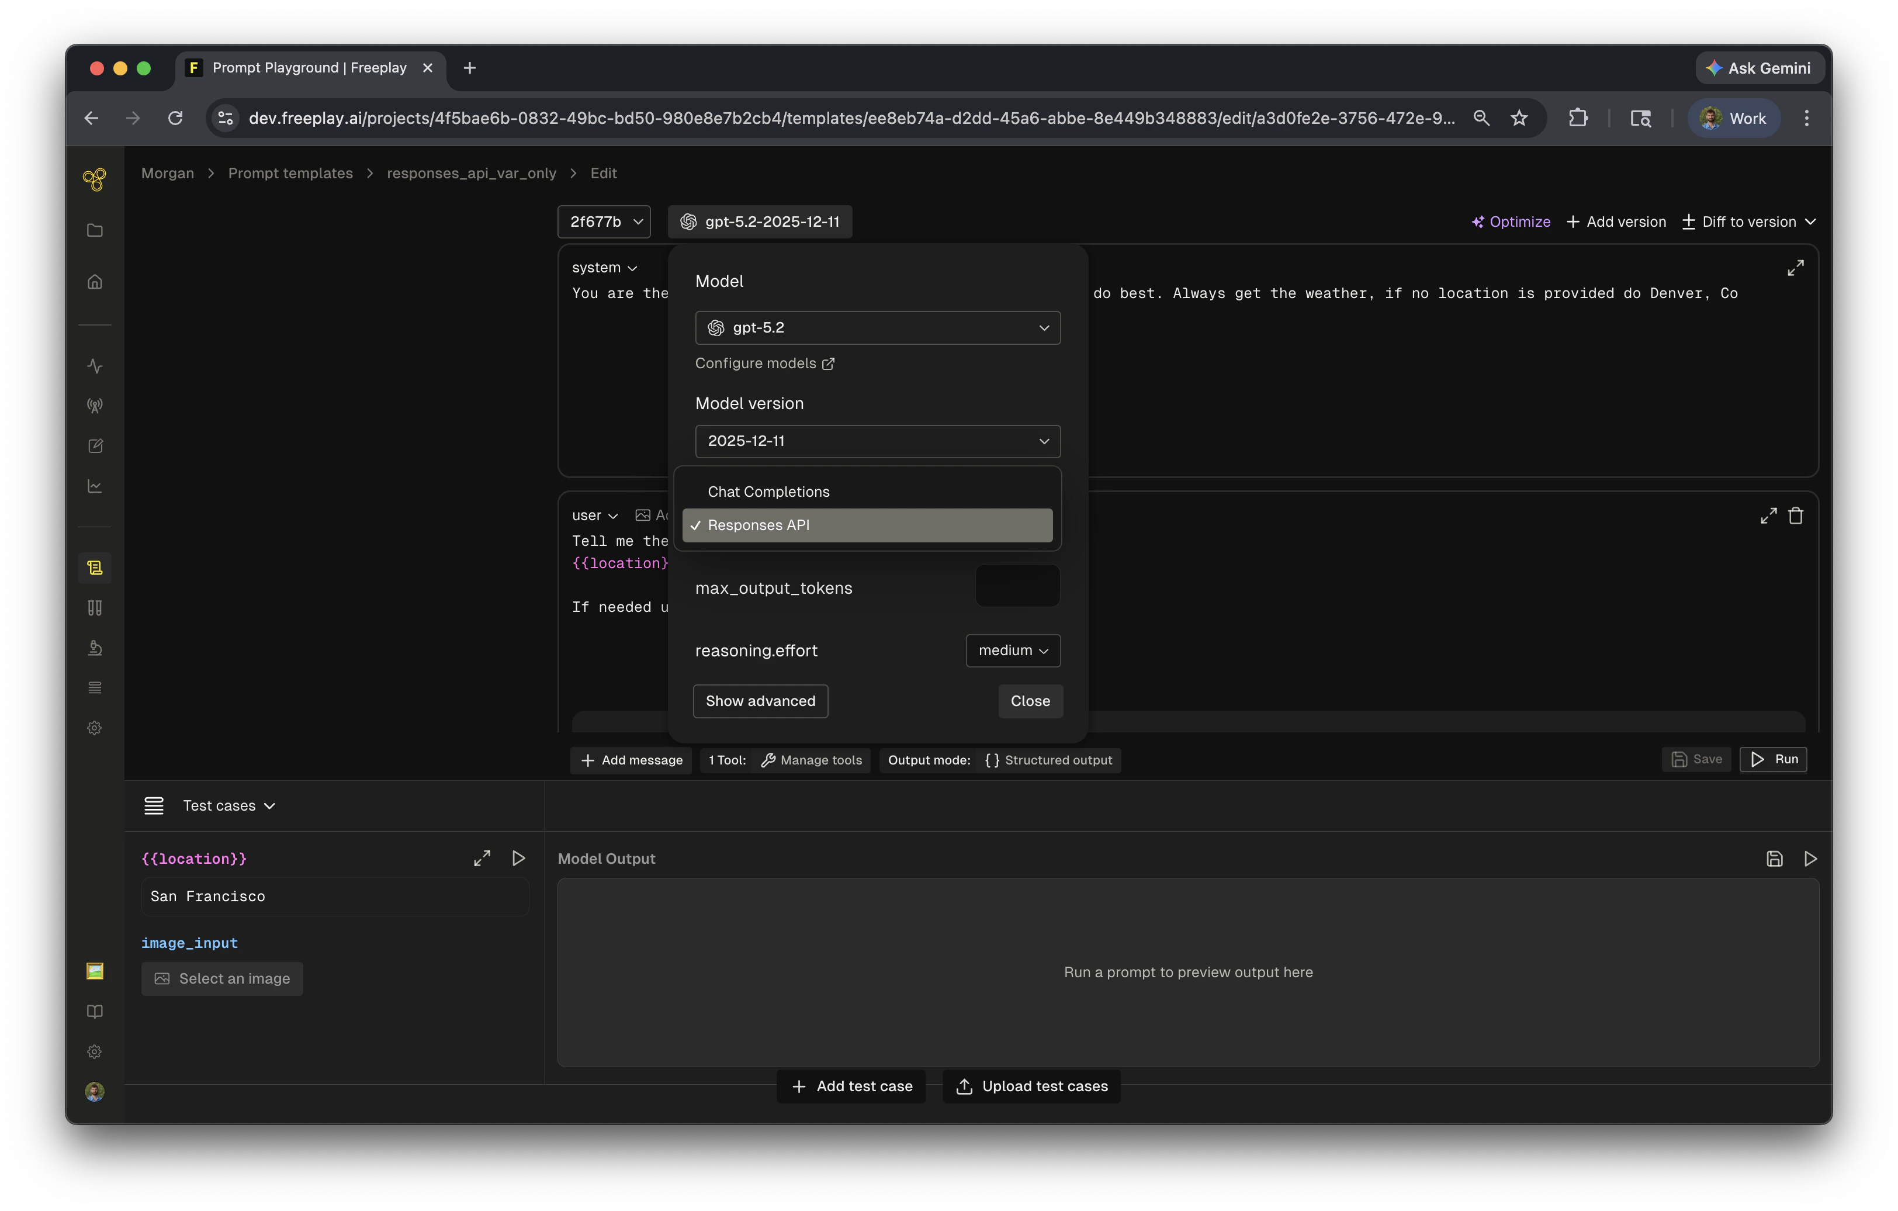Screen dimensions: 1898x1211
Task: Open the upper gear icon in the sidebar
Action: tap(95, 728)
